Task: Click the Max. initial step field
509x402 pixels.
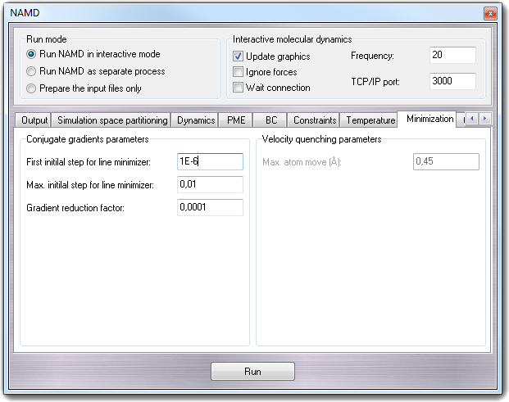Action: tap(210, 184)
